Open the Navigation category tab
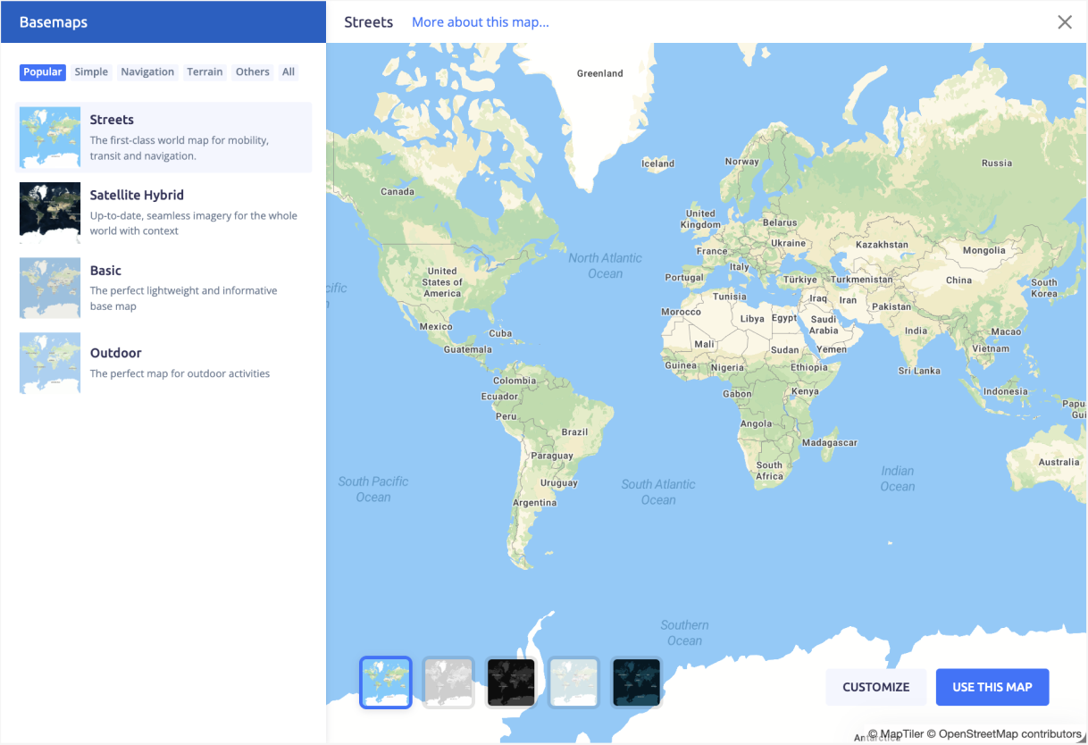This screenshot has width=1088, height=745. click(147, 72)
